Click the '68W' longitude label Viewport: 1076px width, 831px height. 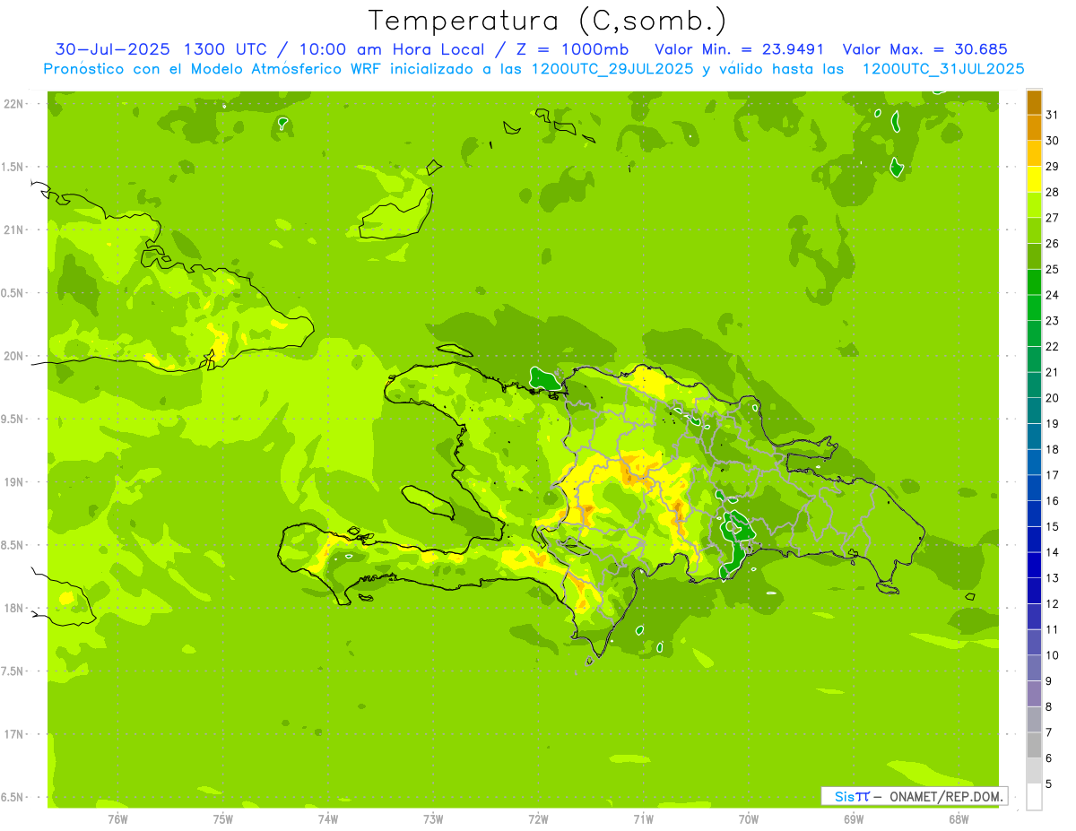(958, 819)
